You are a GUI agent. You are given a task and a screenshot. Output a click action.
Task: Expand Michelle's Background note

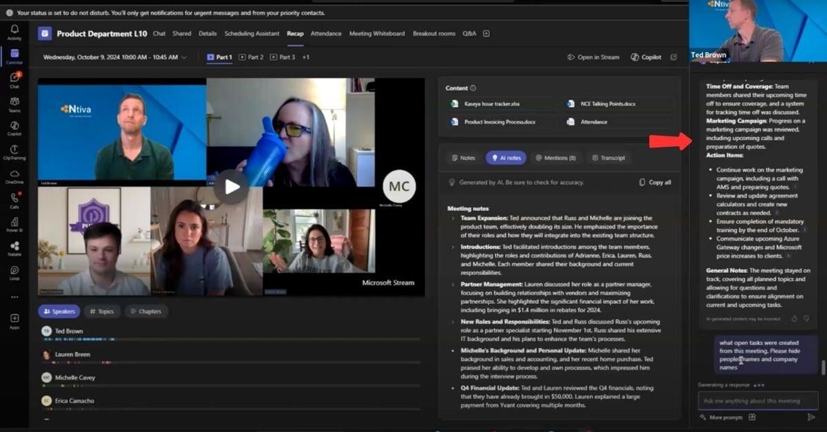(x=453, y=350)
